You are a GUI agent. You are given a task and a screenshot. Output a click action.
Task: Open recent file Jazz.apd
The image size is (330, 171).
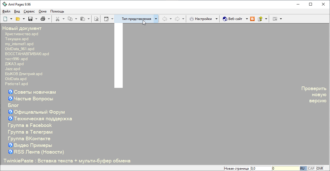(13, 69)
